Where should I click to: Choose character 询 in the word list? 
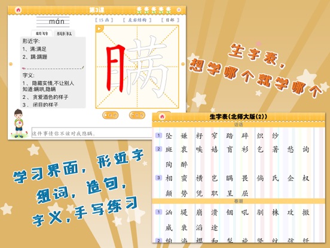coord(305,150)
